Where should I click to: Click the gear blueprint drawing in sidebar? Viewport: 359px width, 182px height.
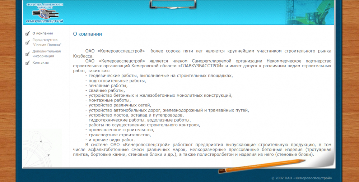click(x=43, y=147)
